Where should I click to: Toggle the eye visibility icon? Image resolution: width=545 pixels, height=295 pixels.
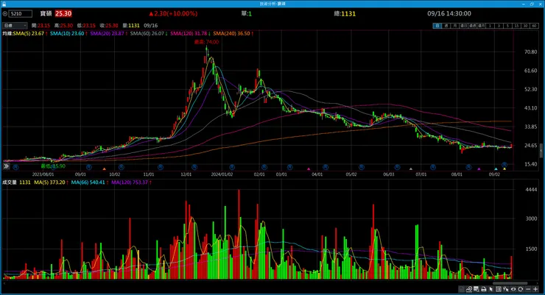click(x=513, y=289)
